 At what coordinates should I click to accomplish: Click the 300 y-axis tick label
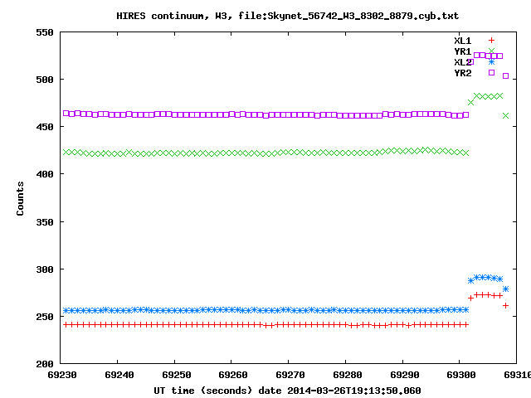(45, 269)
